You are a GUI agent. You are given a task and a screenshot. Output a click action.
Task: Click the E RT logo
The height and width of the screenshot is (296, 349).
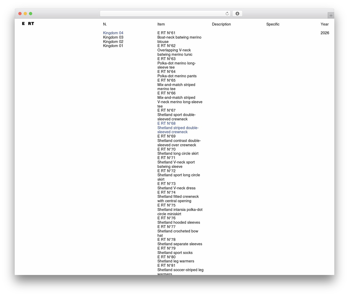click(x=28, y=24)
